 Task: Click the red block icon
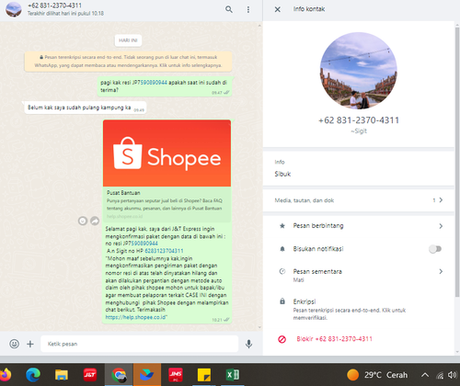click(x=282, y=339)
